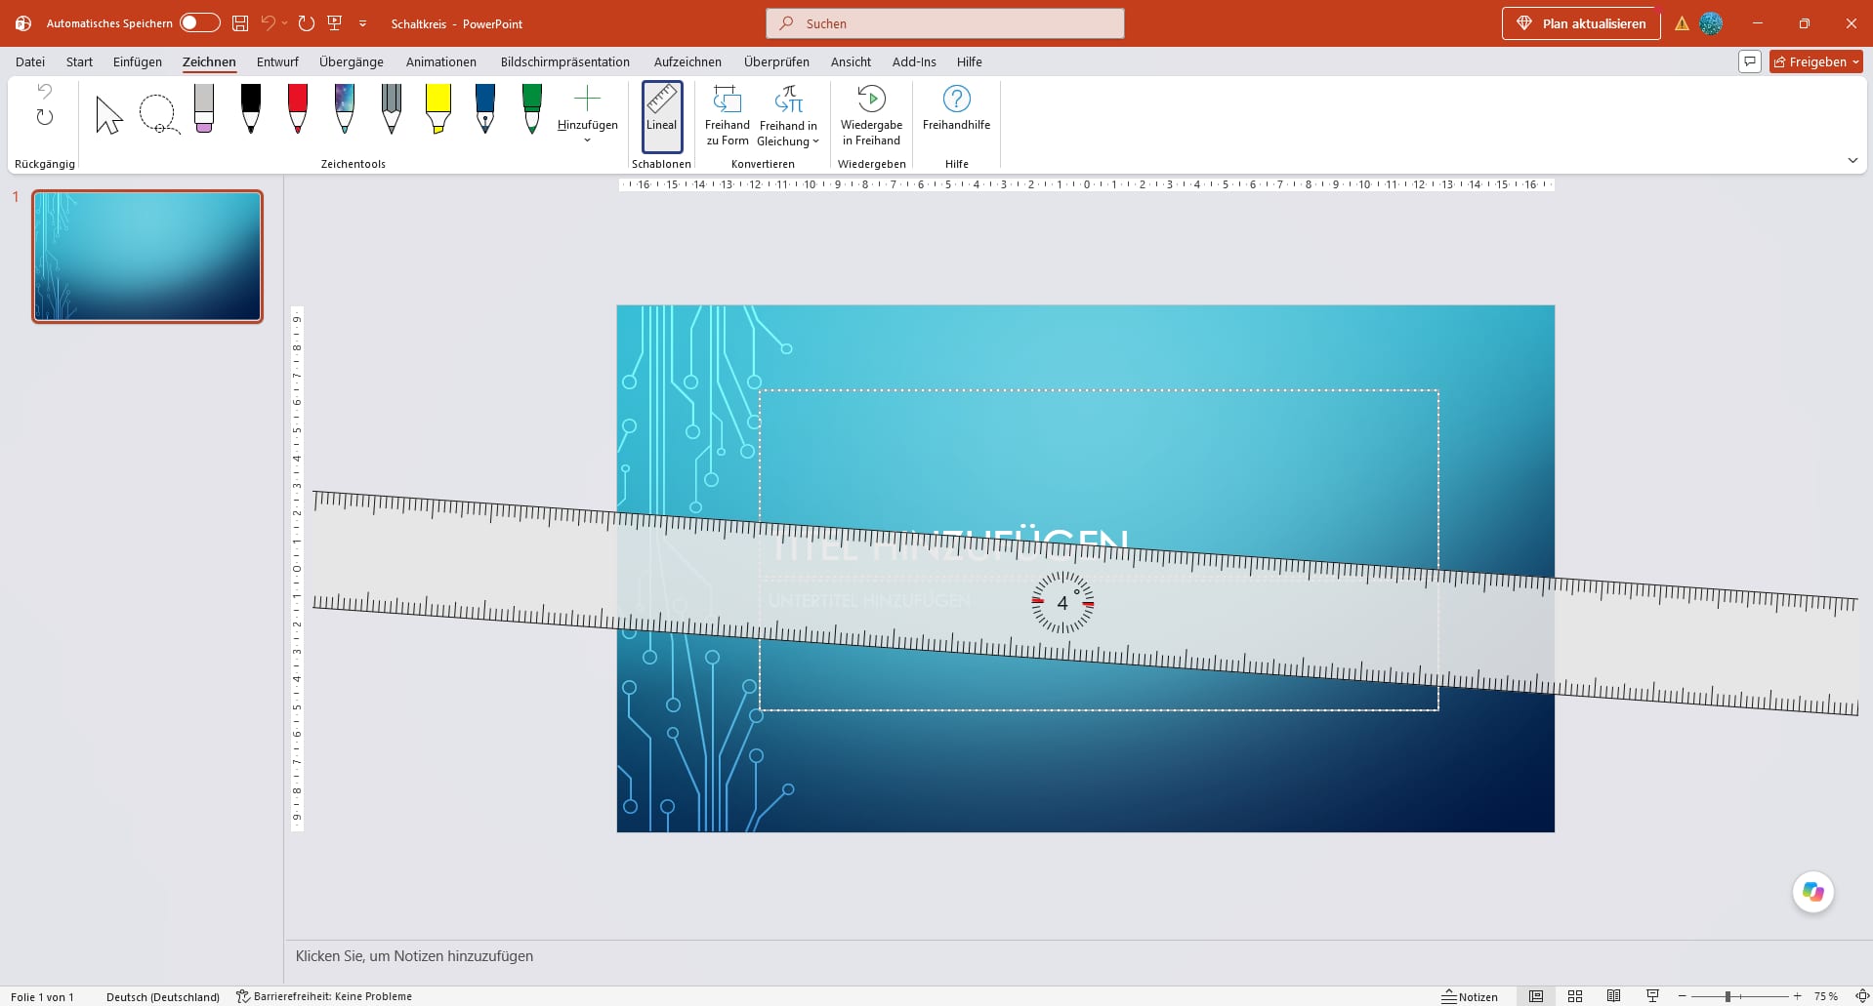Pick the dark blue pen
The width and height of the screenshot is (1873, 1006).
pos(485,109)
